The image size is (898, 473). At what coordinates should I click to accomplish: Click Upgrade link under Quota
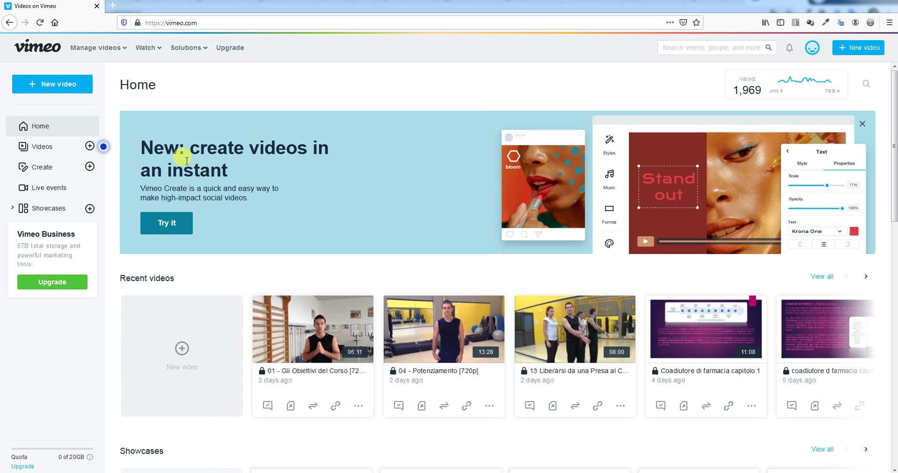pyautogui.click(x=22, y=466)
